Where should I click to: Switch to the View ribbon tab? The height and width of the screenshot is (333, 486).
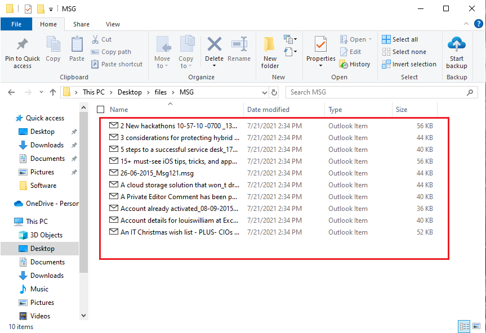tap(112, 24)
